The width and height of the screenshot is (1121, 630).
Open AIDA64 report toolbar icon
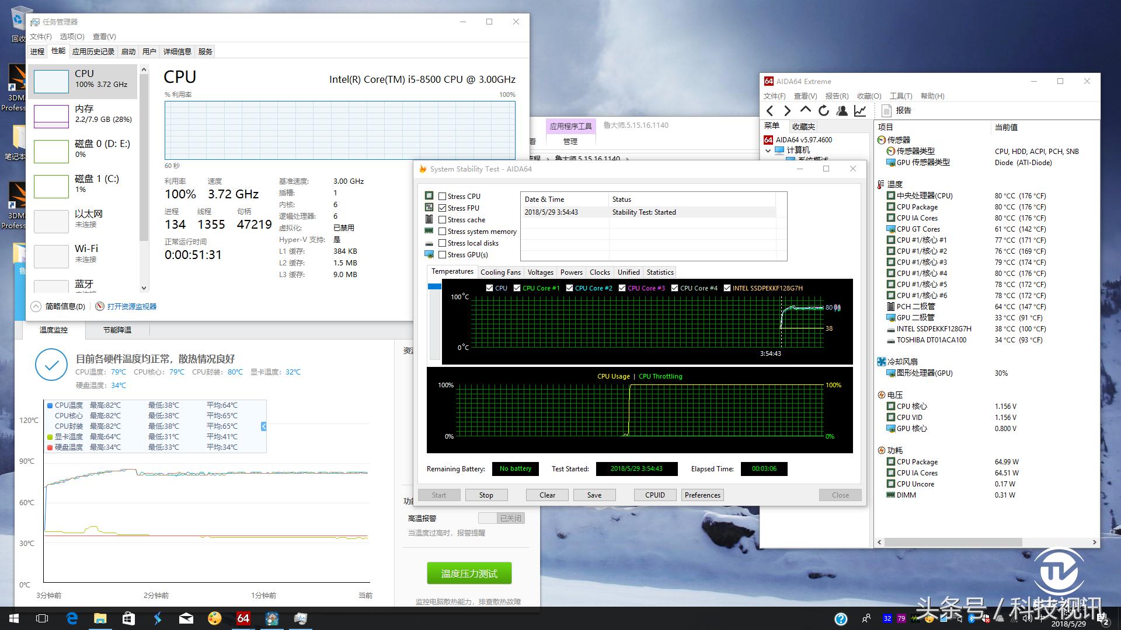(x=886, y=111)
